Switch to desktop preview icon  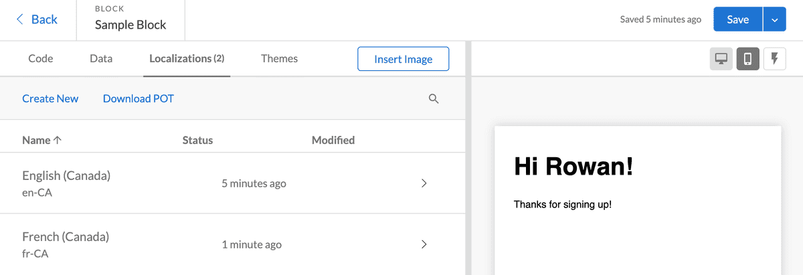point(721,59)
